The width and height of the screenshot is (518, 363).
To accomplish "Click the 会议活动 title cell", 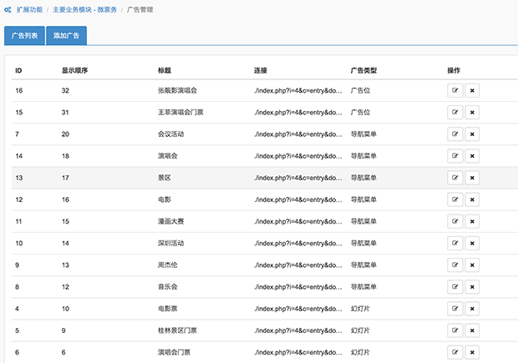I will click(170, 134).
